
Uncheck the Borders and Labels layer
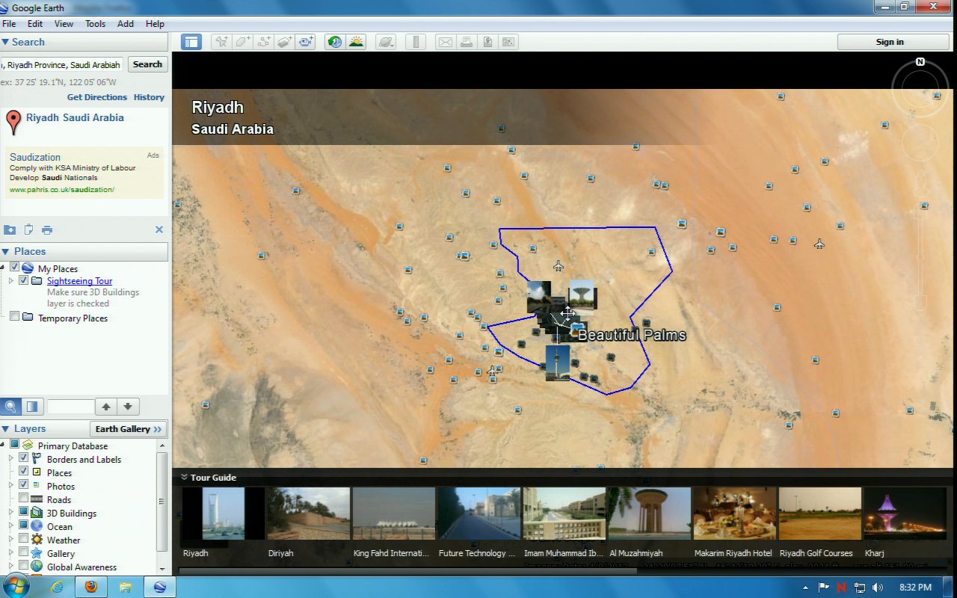click(24, 458)
